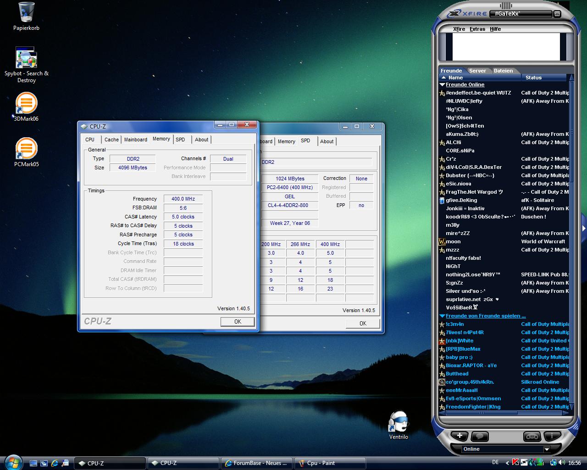Open the Xfire chat bubble button
The width and height of the screenshot is (587, 470).
(x=479, y=436)
